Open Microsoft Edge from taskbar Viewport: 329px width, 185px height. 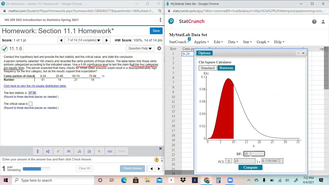124,180
